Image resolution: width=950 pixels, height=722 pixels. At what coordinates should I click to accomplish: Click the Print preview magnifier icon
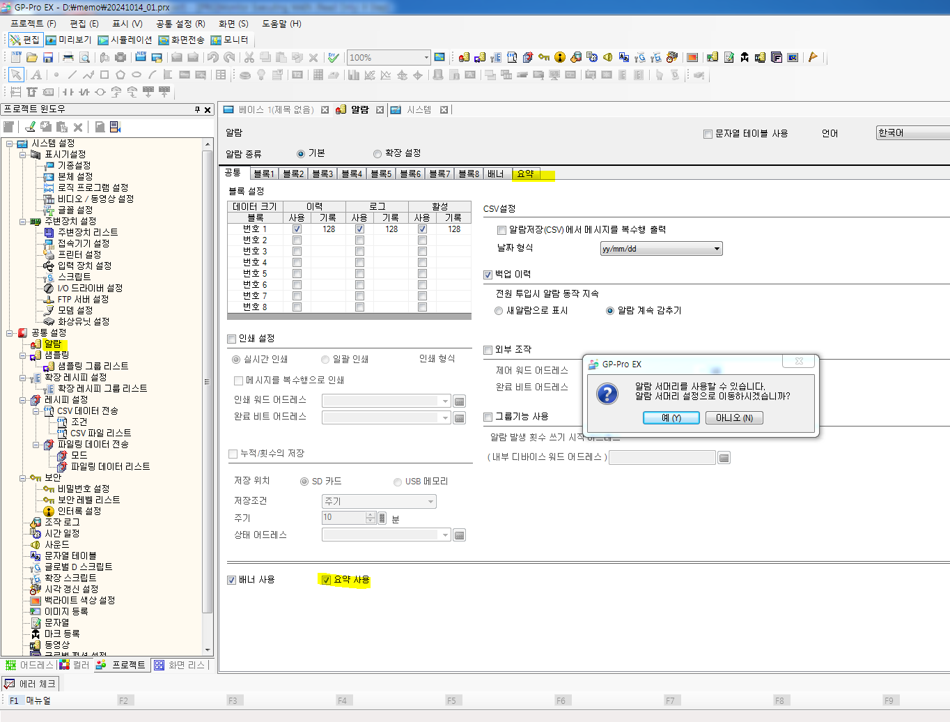click(84, 57)
